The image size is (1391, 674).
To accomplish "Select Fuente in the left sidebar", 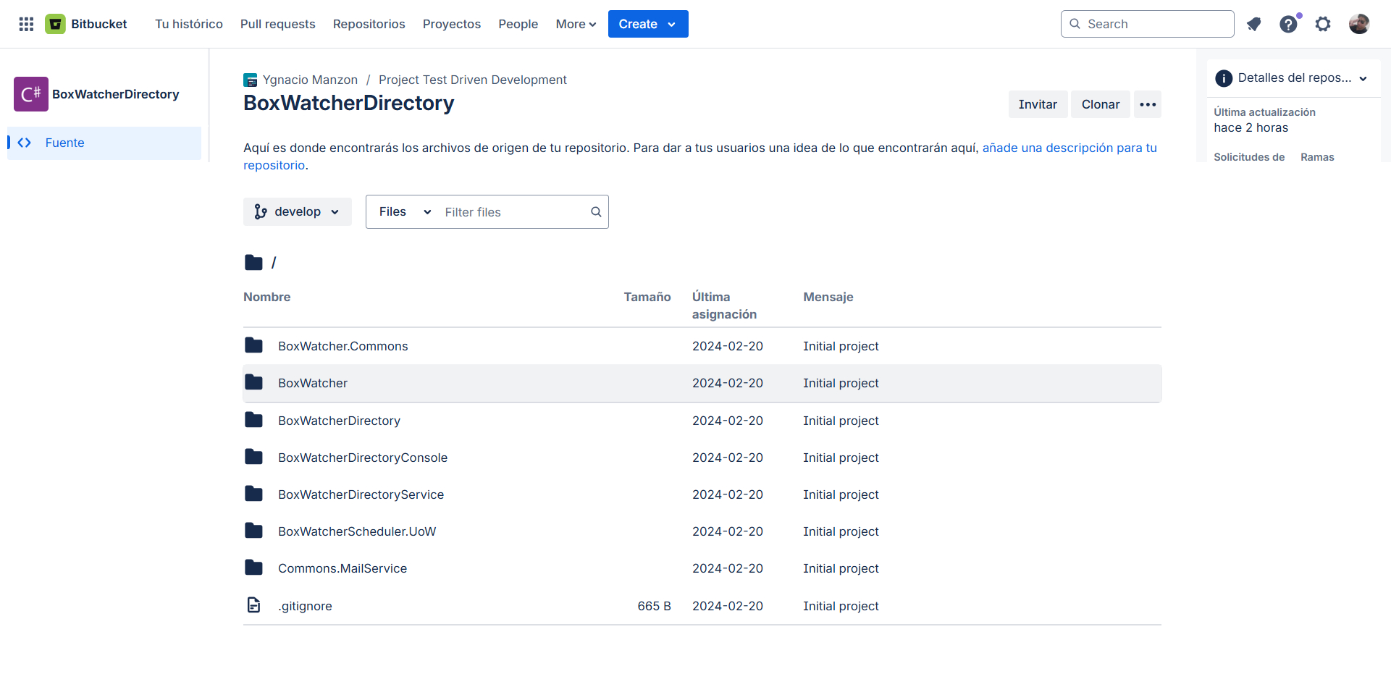I will 64,143.
